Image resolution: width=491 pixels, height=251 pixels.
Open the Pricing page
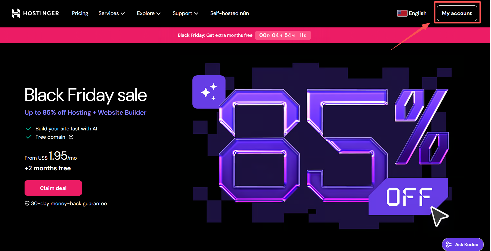pyautogui.click(x=80, y=13)
